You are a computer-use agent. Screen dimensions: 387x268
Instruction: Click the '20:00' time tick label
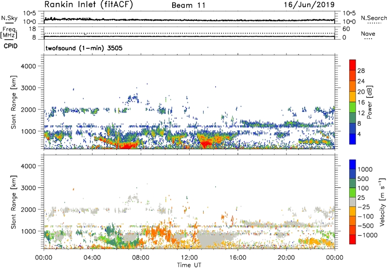(x=286, y=258)
